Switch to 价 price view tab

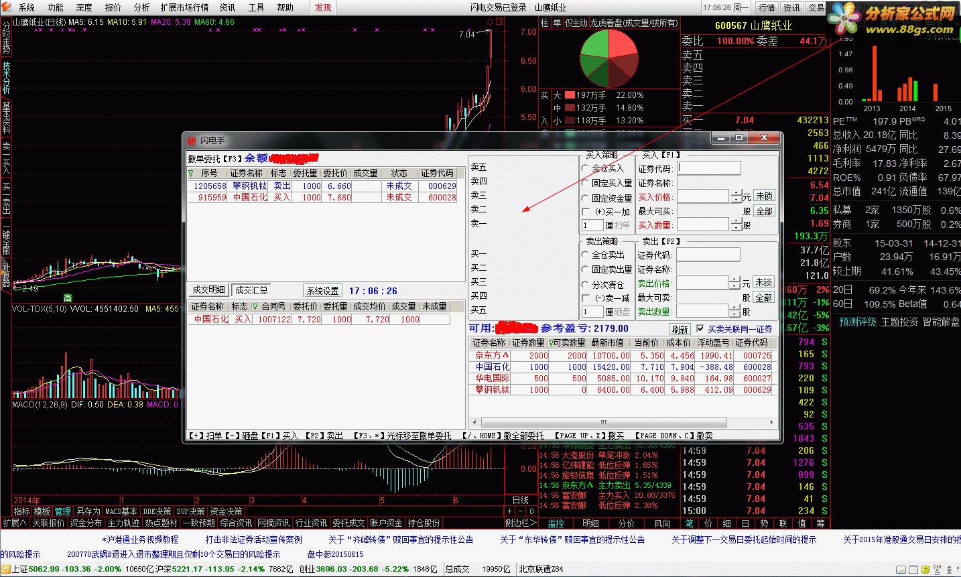tap(708, 523)
